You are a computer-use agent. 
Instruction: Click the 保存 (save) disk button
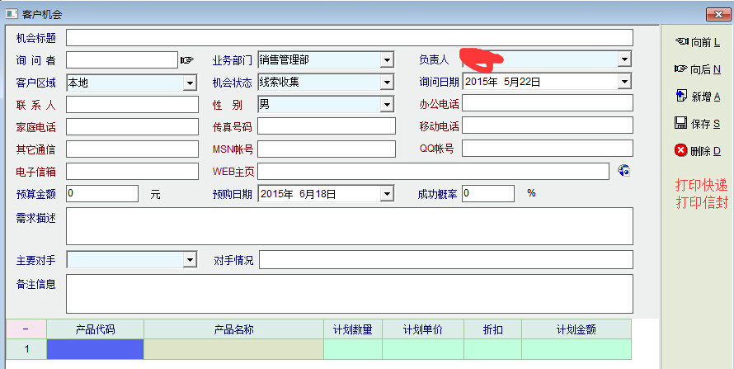point(697,124)
